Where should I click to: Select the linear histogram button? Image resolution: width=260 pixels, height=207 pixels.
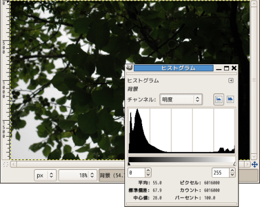(219, 100)
